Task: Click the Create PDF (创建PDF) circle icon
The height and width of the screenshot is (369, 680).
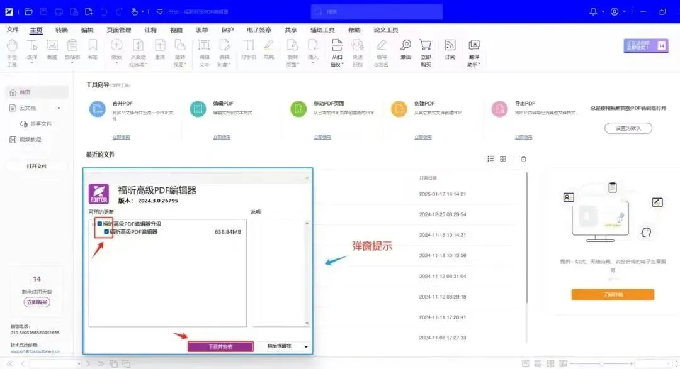Action: coord(399,109)
